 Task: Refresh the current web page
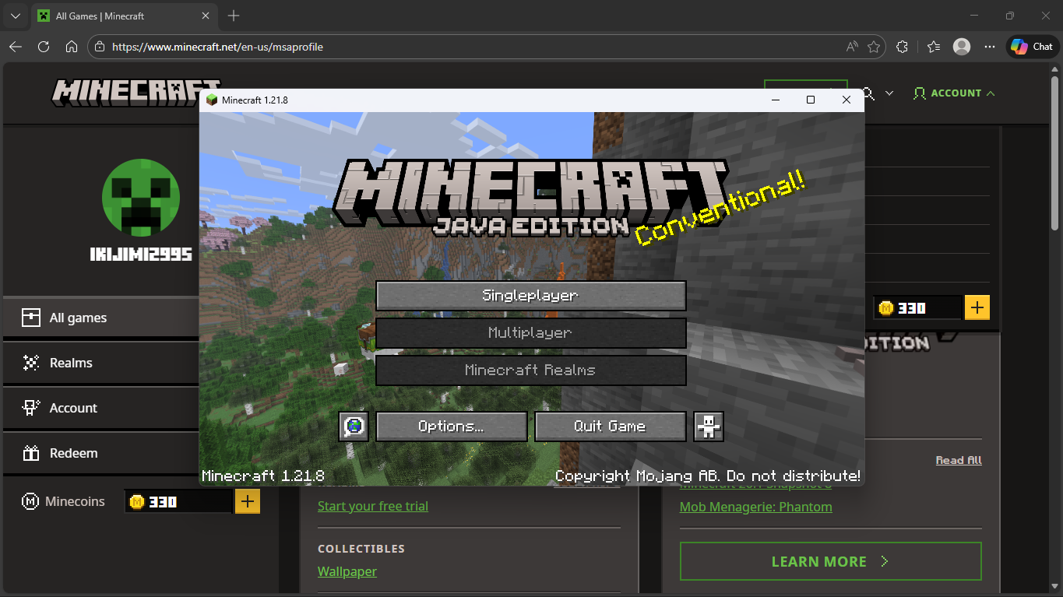44,47
